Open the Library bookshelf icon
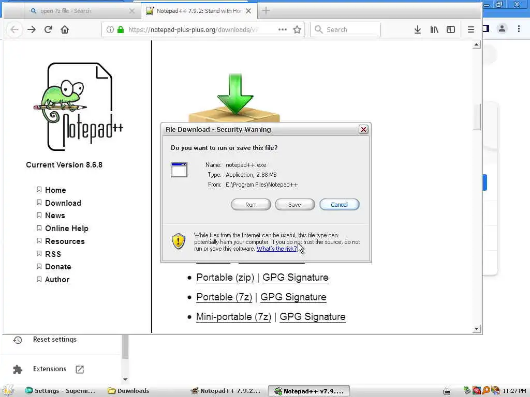Image resolution: width=530 pixels, height=397 pixels. click(x=434, y=29)
